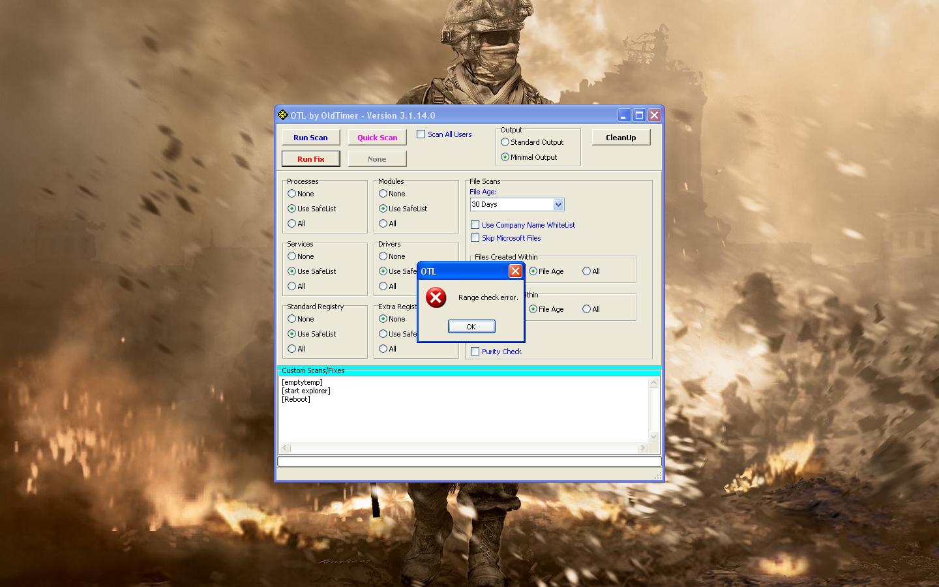Set Extra Registry to All
The width and height of the screenshot is (939, 587).
(x=383, y=349)
